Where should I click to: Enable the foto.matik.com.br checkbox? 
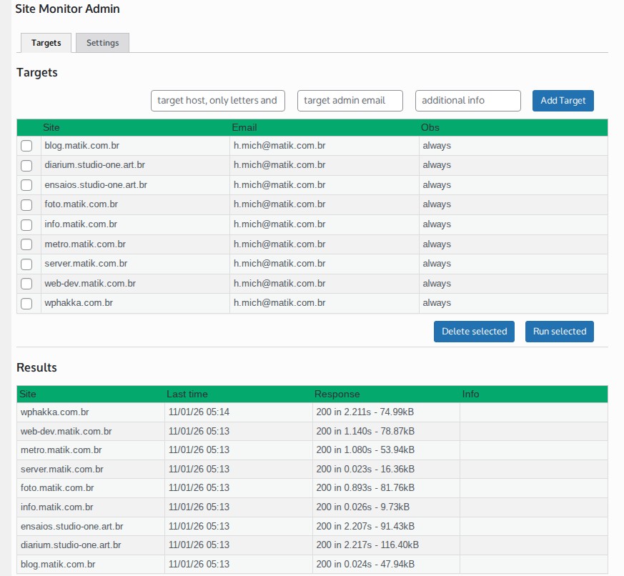(26, 205)
